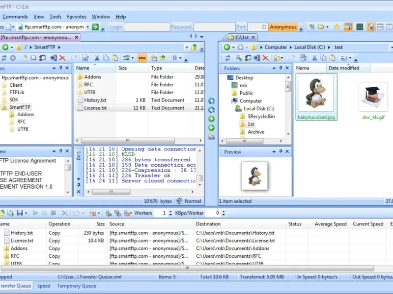The width and height of the screenshot is (393, 294).
Task: Toggle the PASV passive mode button
Action: tap(142, 58)
